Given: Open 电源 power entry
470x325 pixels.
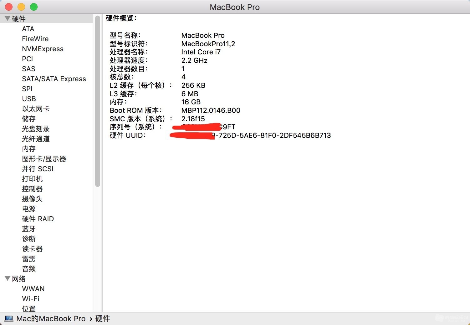Looking at the screenshot, I should tap(29, 209).
